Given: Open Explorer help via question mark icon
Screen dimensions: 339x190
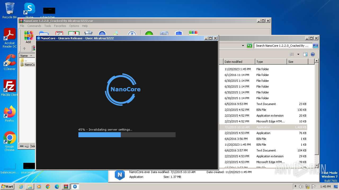Looking at the screenshot, I should tap(313, 54).
